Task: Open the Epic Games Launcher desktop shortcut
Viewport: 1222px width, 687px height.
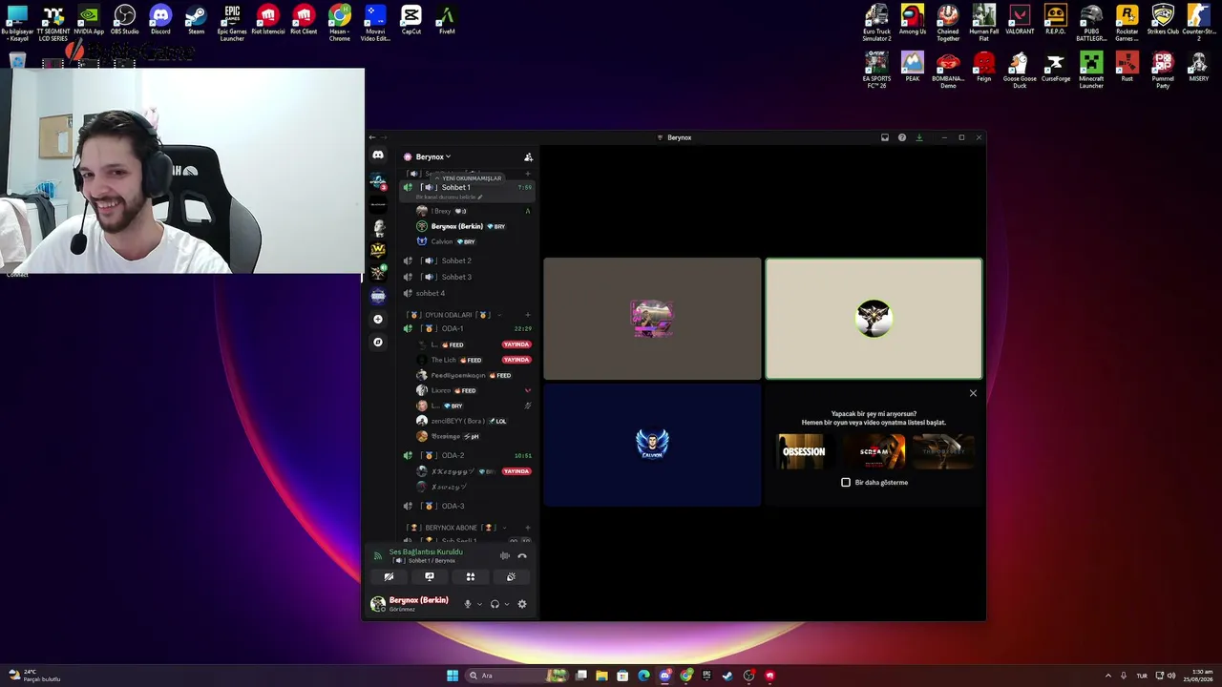Action: click(x=232, y=22)
